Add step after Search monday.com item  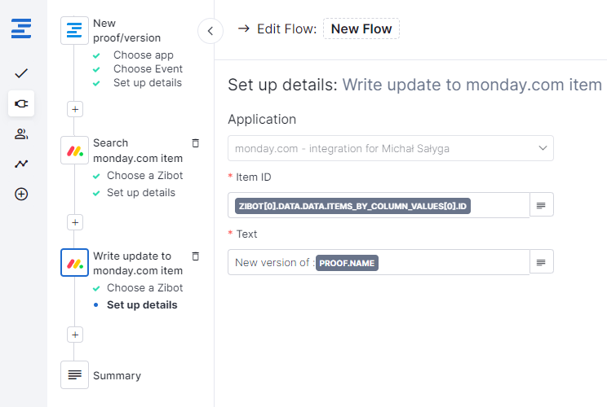click(x=75, y=221)
